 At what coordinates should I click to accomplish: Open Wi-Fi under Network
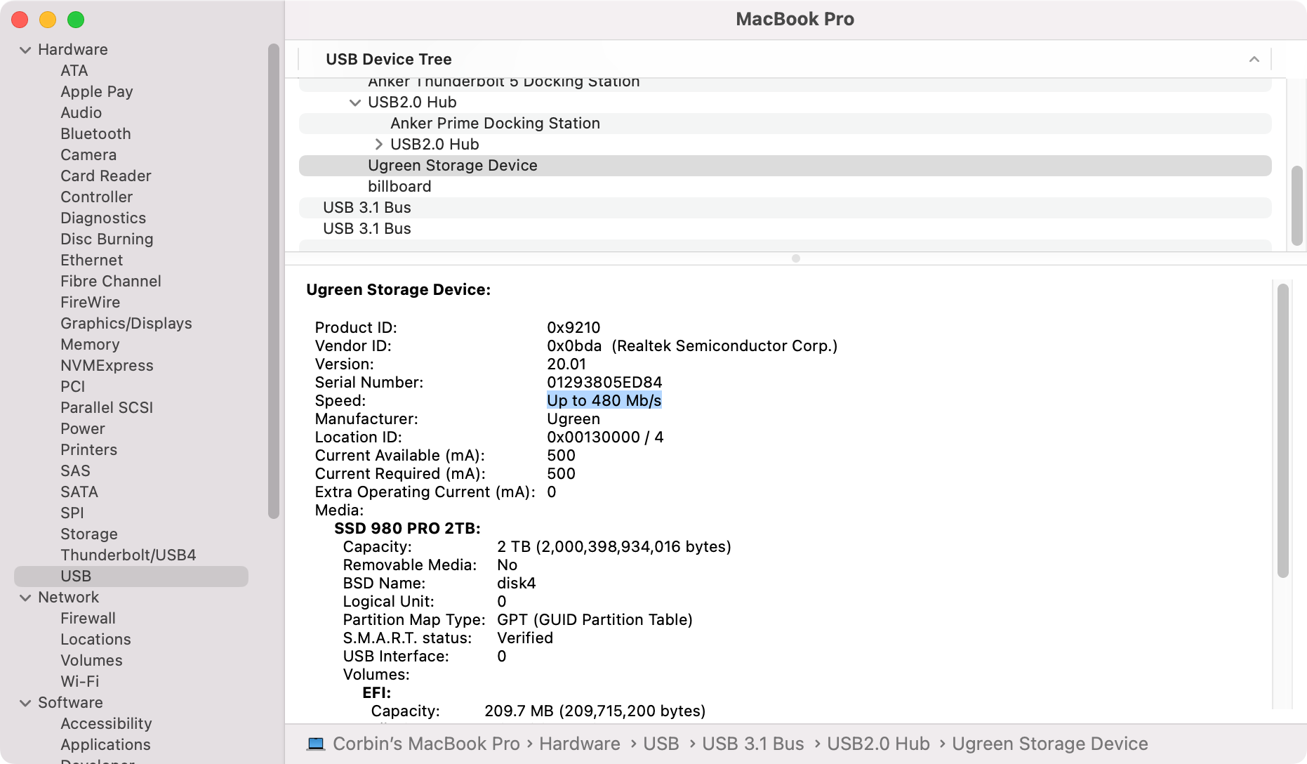[x=80, y=682]
